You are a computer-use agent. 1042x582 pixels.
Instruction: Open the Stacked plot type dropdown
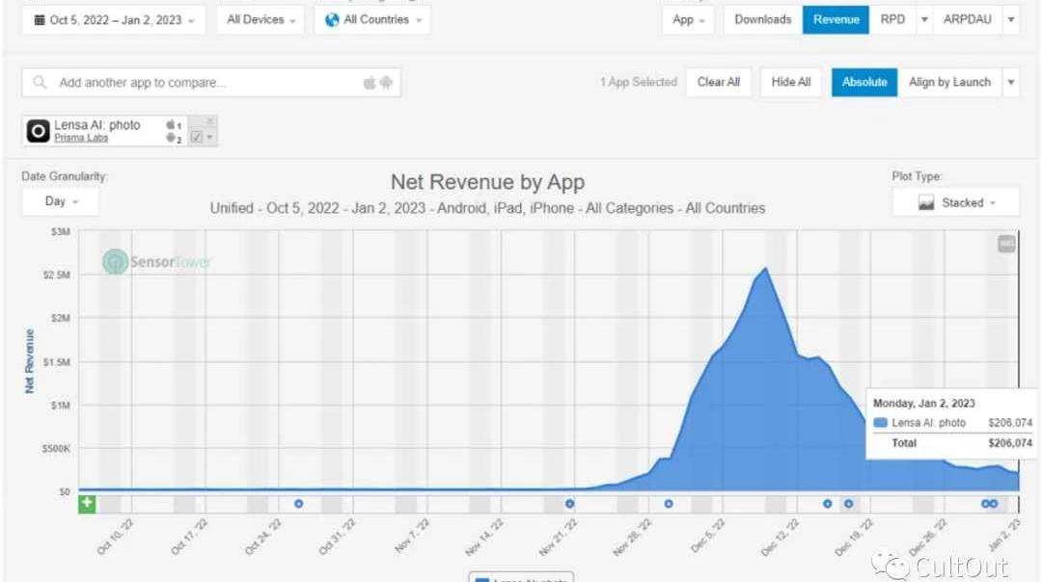(955, 202)
